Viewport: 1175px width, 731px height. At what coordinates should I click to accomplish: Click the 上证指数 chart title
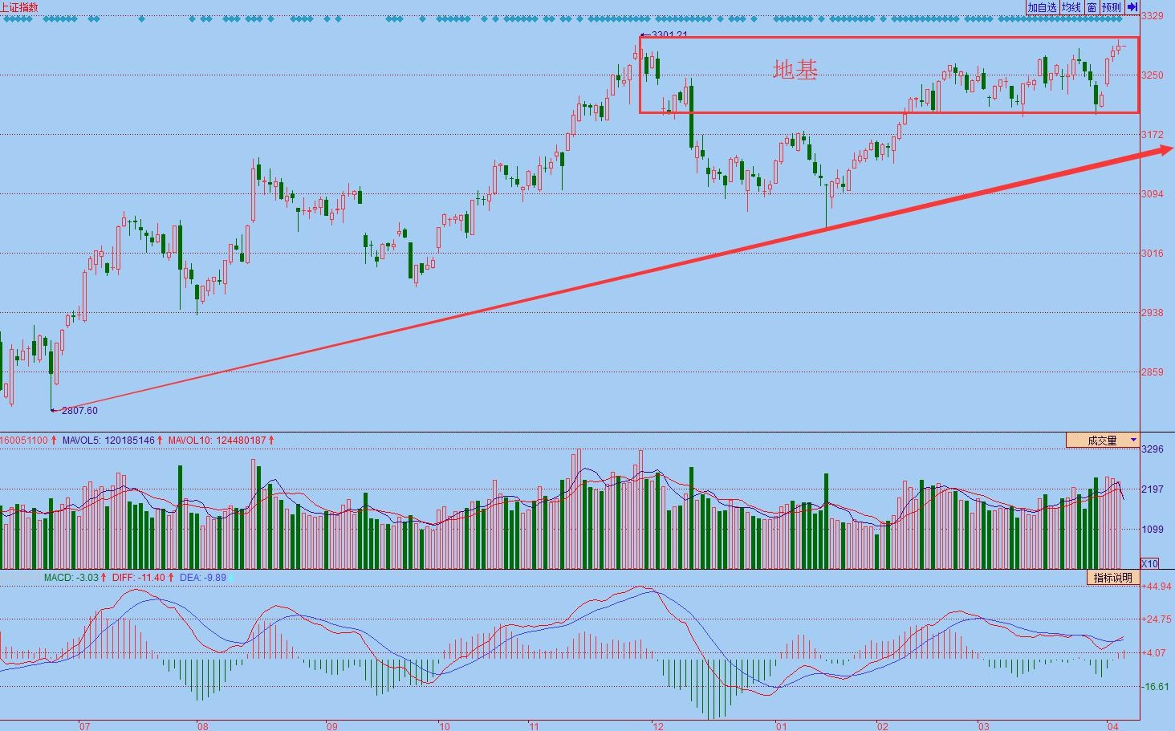19,7
